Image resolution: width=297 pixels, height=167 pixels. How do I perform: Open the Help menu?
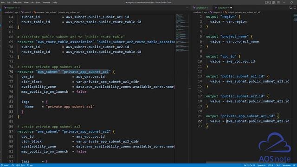55,2
